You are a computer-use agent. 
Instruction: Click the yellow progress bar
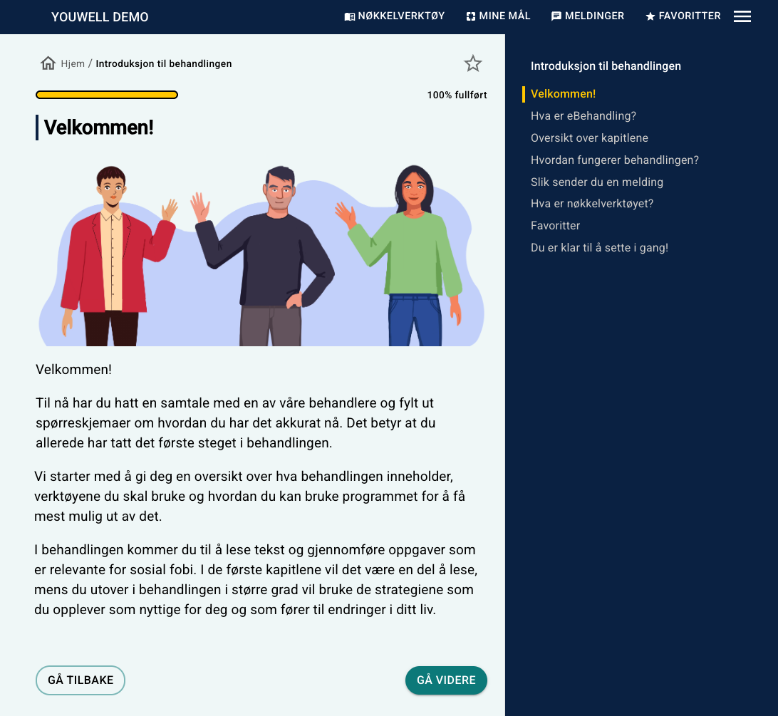[x=107, y=95]
